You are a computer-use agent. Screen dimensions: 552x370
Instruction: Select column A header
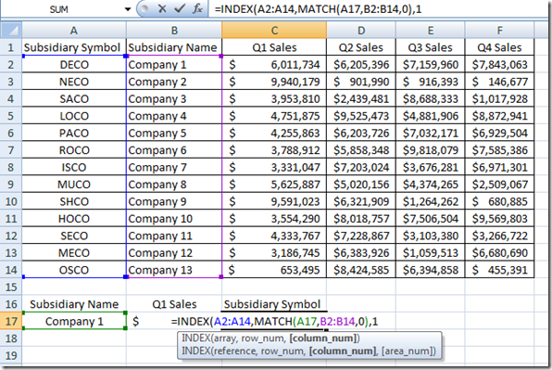(73, 31)
